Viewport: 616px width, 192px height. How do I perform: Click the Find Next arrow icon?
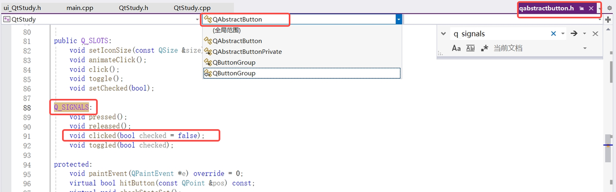[x=574, y=34]
